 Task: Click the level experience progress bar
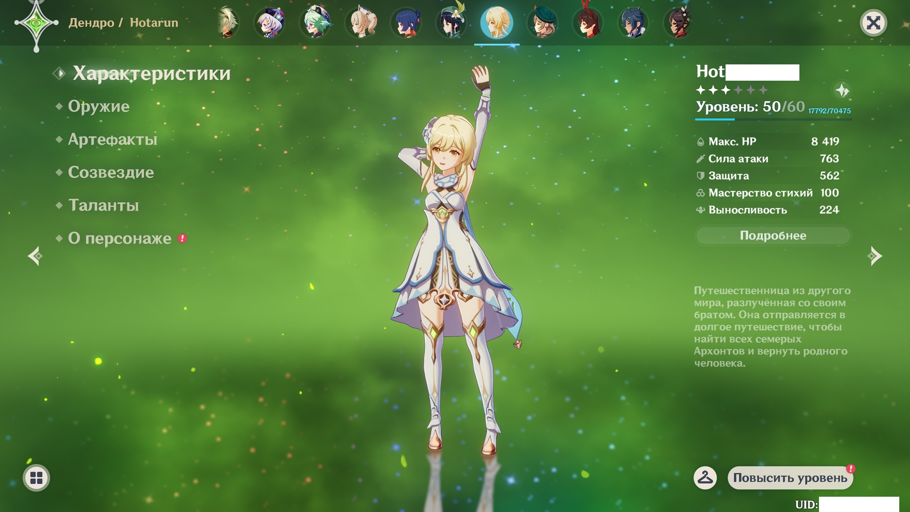coord(773,119)
